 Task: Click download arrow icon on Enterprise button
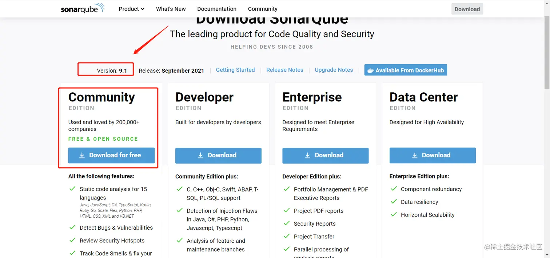[x=308, y=155]
